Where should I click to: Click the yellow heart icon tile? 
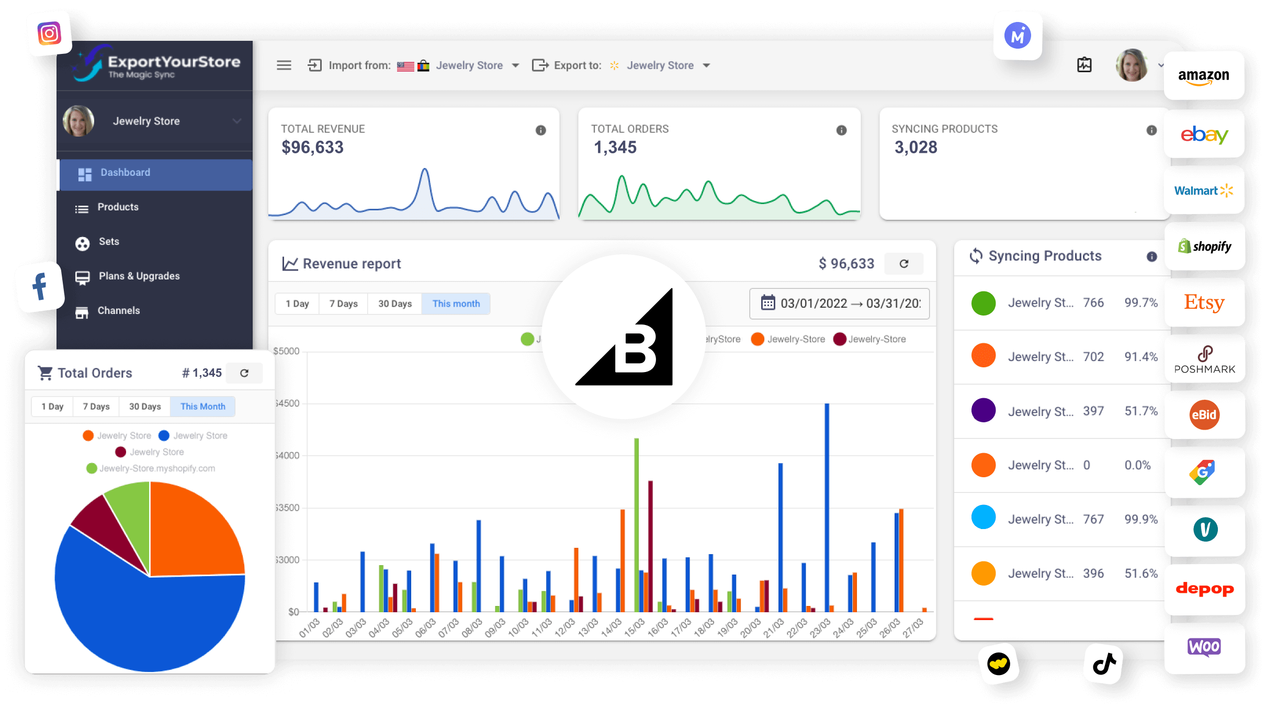pyautogui.click(x=999, y=665)
